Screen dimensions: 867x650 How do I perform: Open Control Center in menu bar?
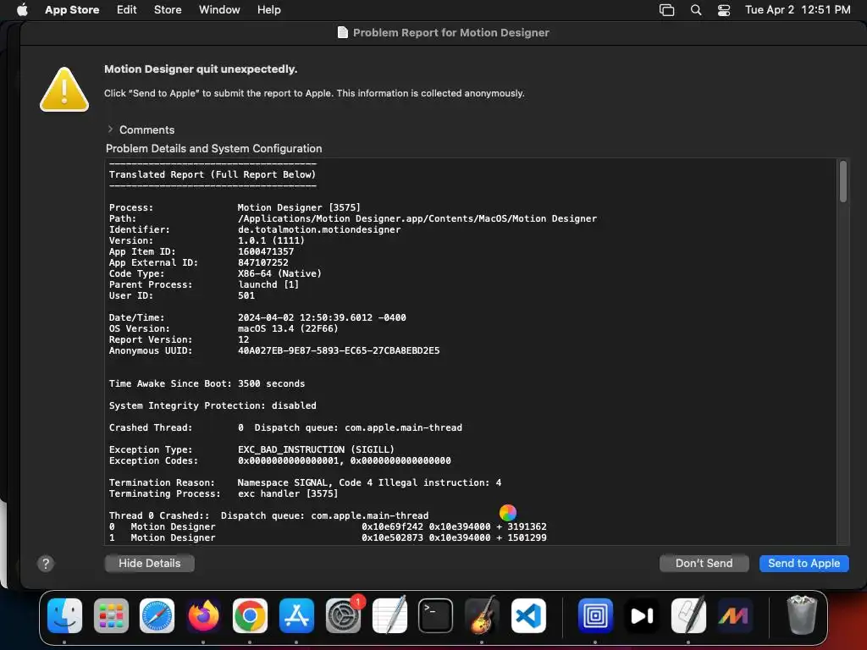pos(724,10)
